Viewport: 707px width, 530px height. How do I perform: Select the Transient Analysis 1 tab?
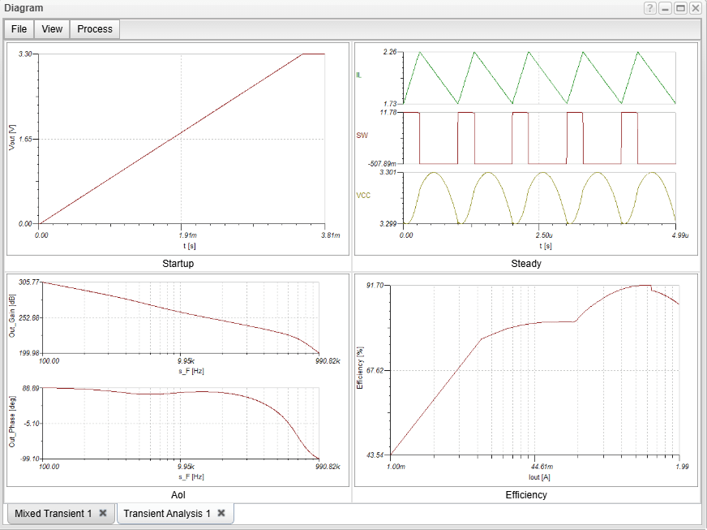pos(167,514)
